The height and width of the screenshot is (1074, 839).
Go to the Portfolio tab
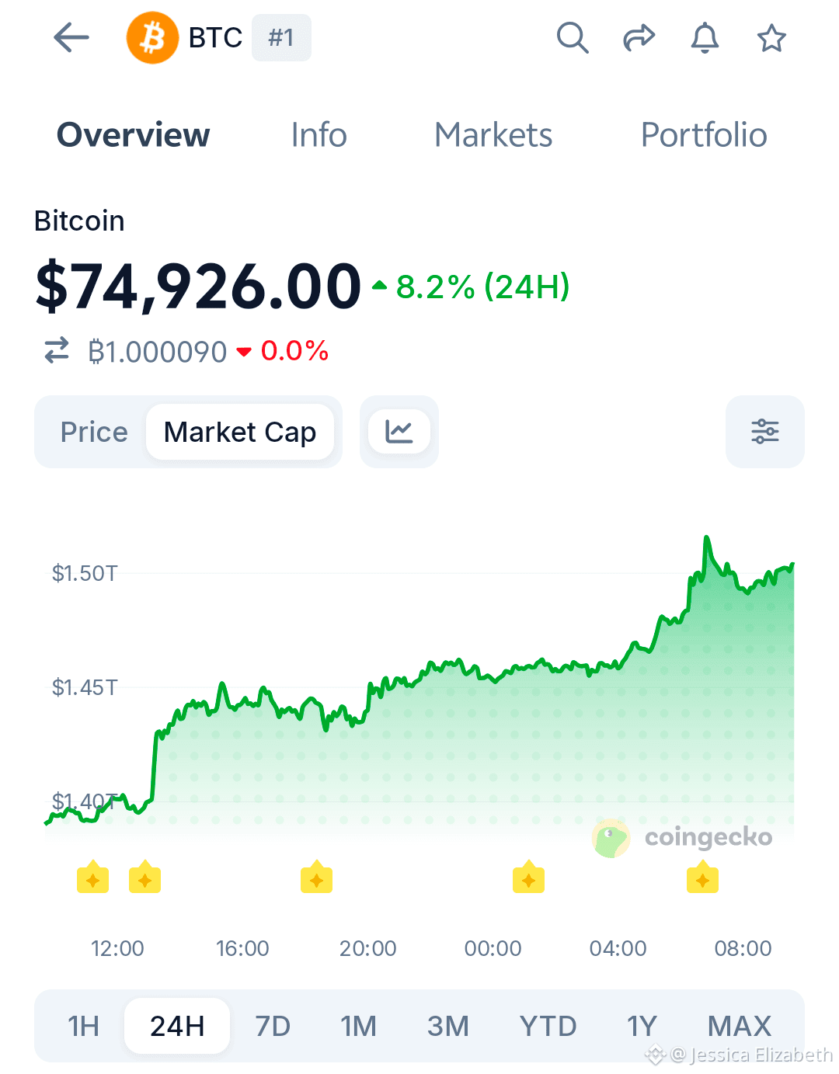[x=704, y=135]
